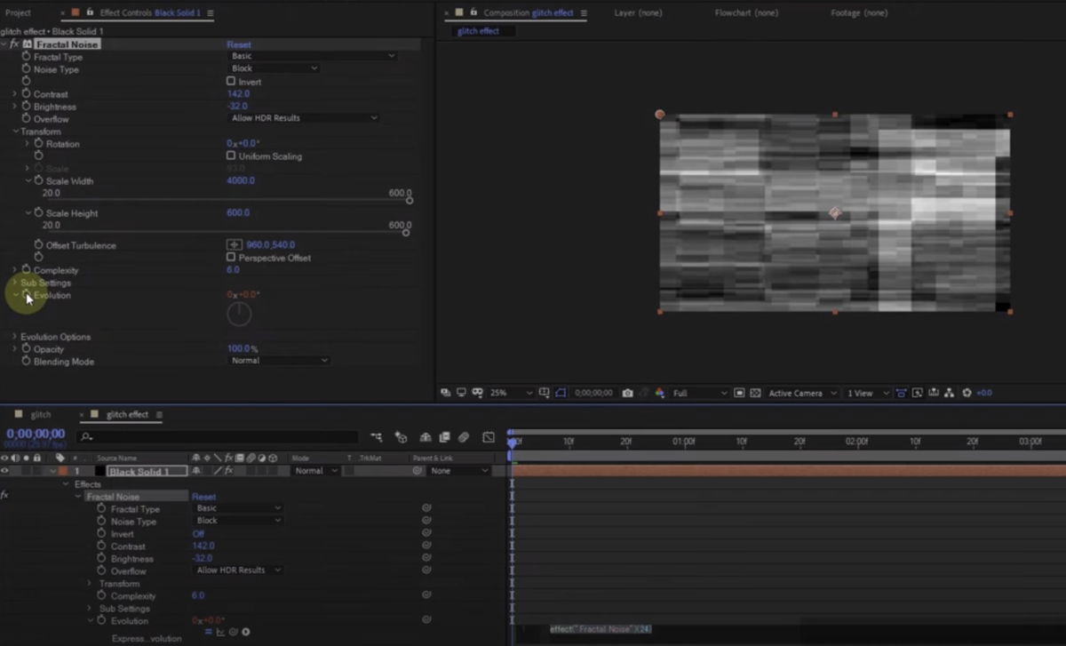Toggle the Contrast stopwatch in timeline
Image resolution: width=1066 pixels, height=646 pixels.
coord(101,546)
